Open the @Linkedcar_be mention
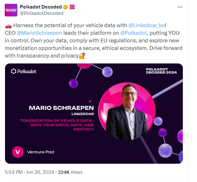197x182 pixels. point(146,25)
